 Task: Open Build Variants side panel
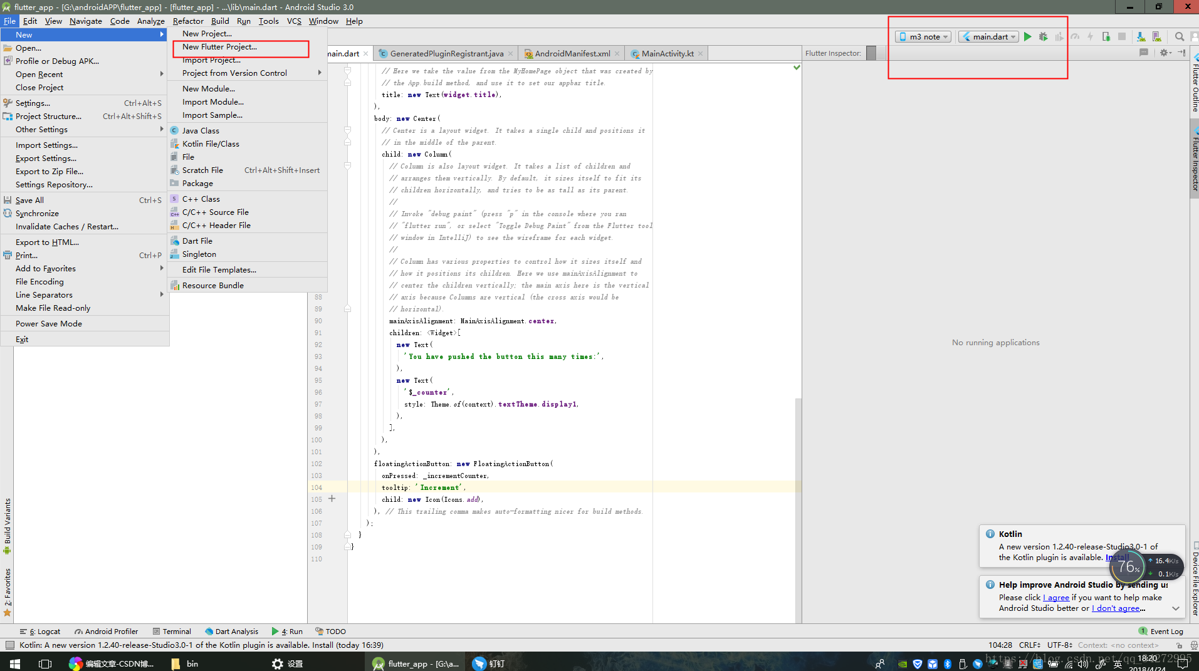[x=8, y=526]
